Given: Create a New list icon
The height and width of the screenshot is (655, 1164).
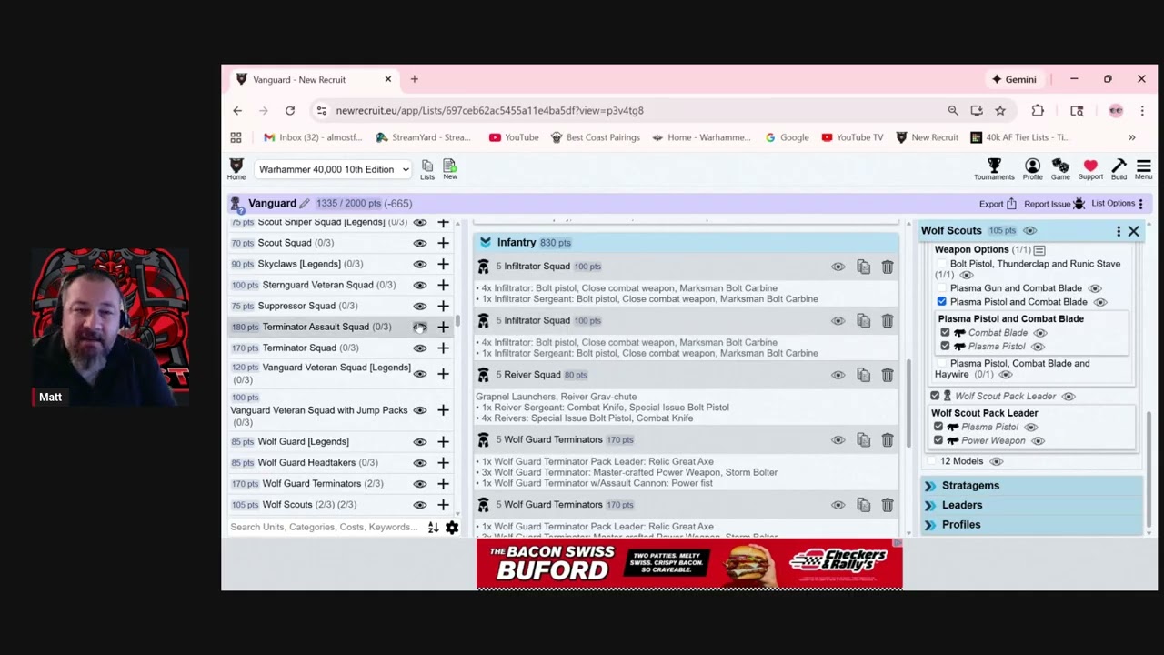Looking at the screenshot, I should tap(450, 169).
